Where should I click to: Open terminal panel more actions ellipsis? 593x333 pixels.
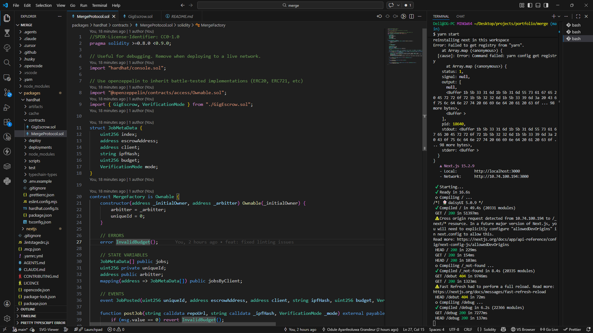click(x=567, y=16)
